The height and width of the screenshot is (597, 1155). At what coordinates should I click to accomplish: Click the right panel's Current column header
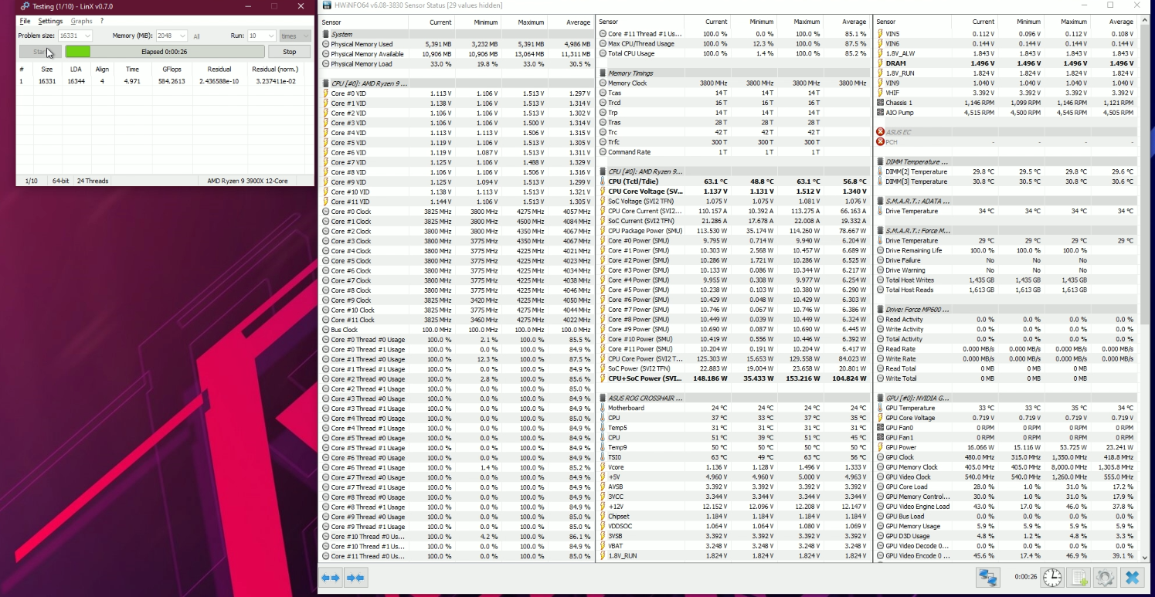[975, 22]
